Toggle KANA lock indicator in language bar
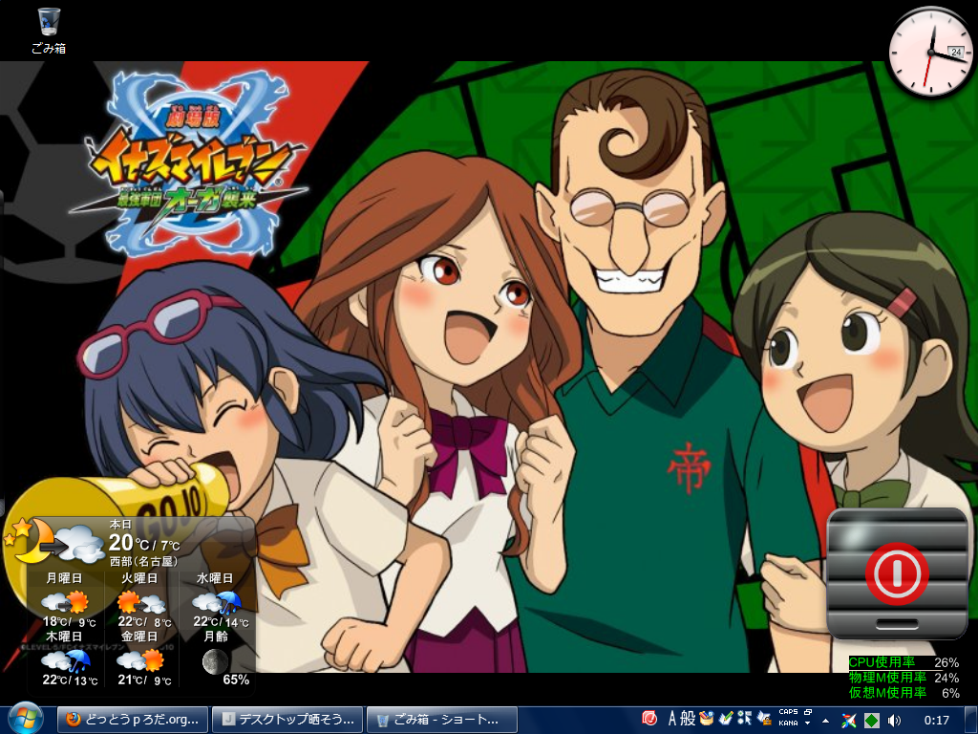978x734 pixels. tap(788, 723)
